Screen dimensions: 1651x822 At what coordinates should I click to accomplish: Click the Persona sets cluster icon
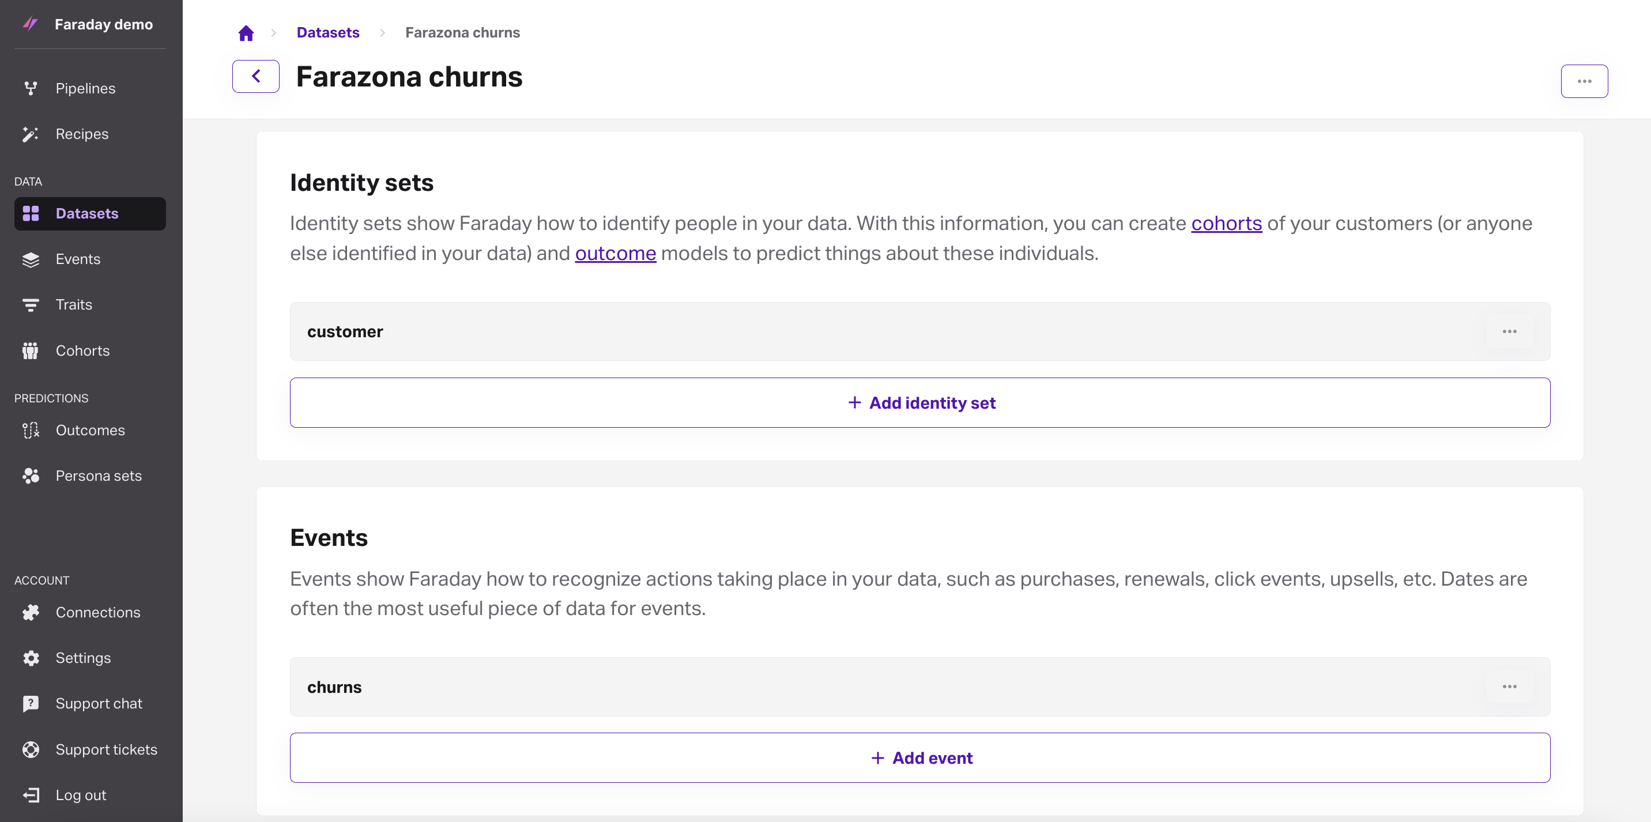pyautogui.click(x=31, y=476)
